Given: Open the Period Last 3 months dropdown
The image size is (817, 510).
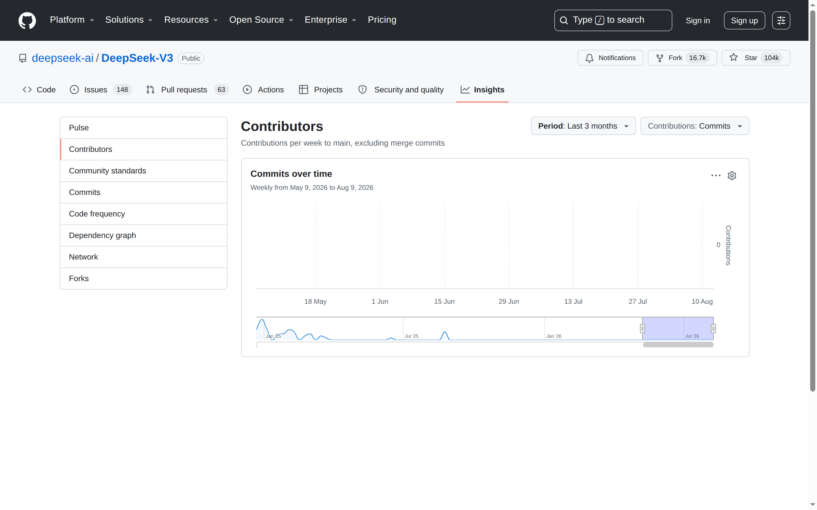Looking at the screenshot, I should (583, 126).
